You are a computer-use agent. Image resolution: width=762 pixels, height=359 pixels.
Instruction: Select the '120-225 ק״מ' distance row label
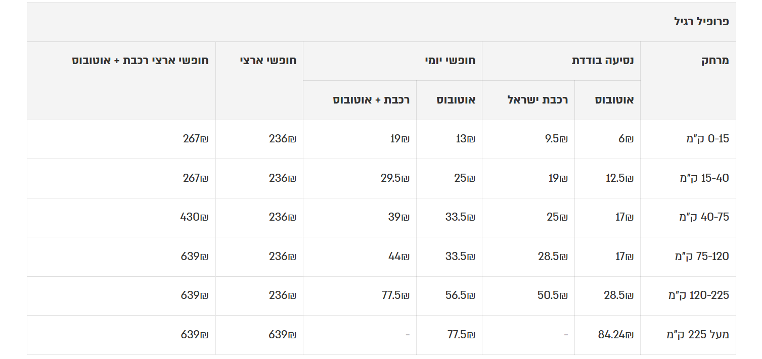click(x=698, y=295)
